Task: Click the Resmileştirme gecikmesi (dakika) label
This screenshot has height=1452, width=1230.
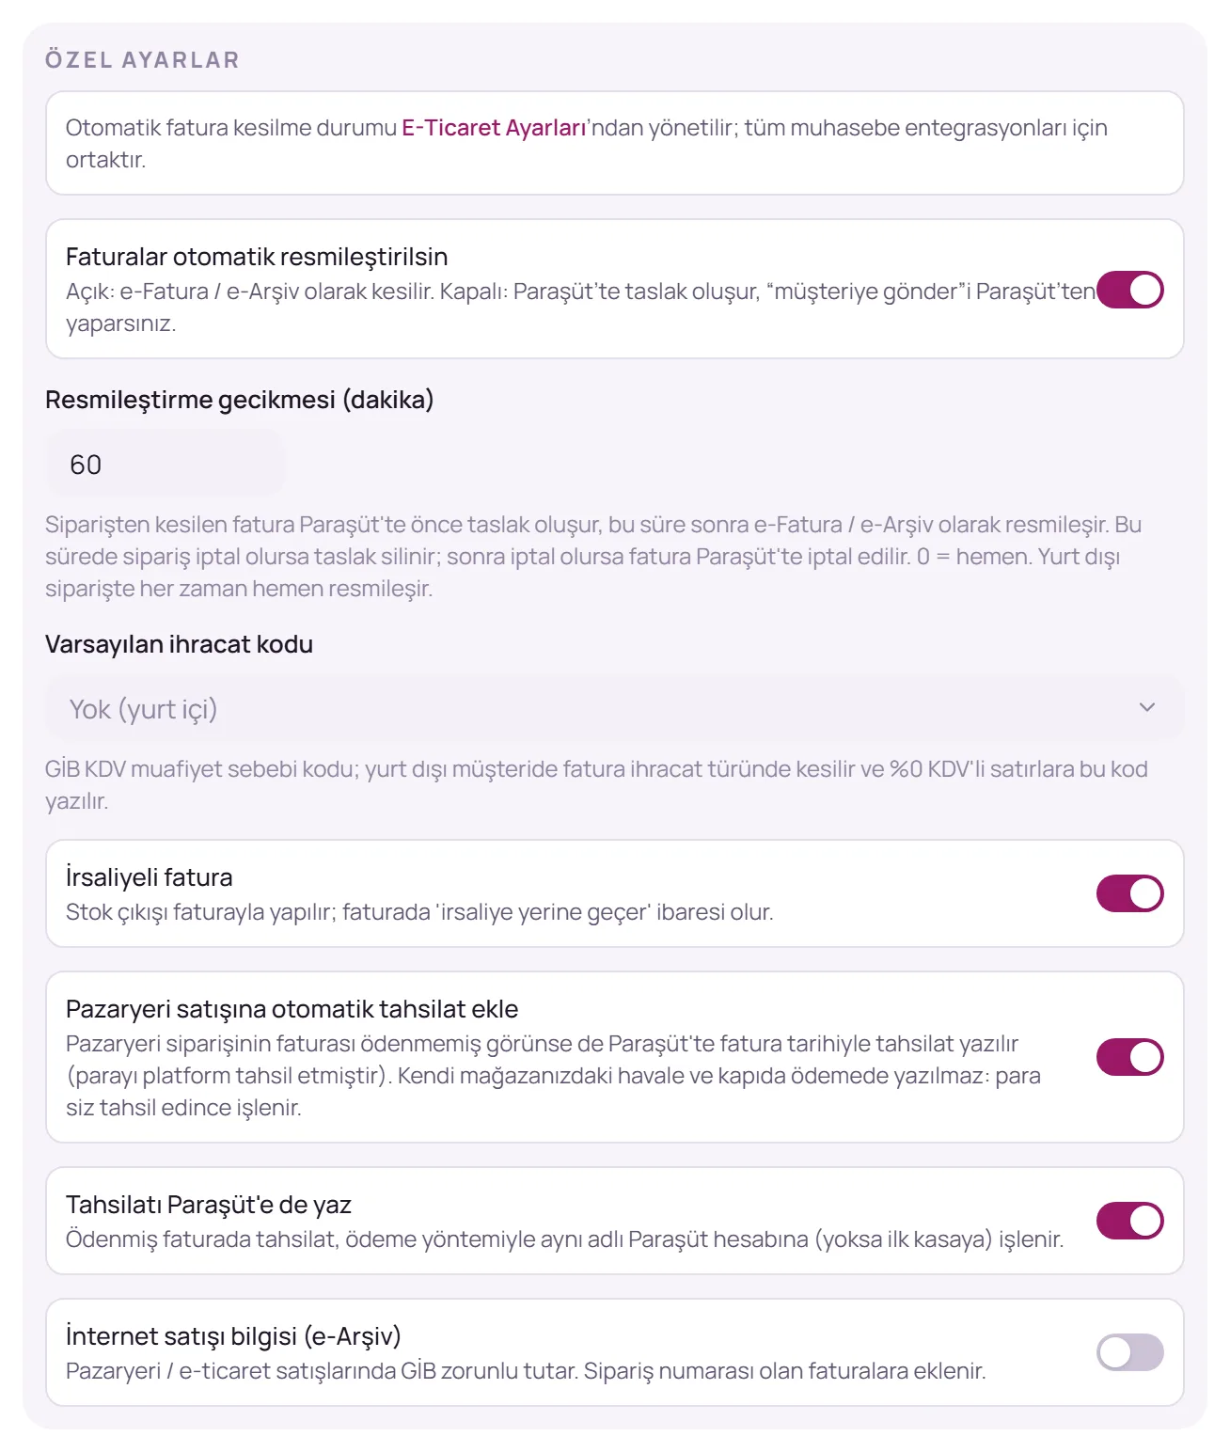Action: tap(240, 400)
